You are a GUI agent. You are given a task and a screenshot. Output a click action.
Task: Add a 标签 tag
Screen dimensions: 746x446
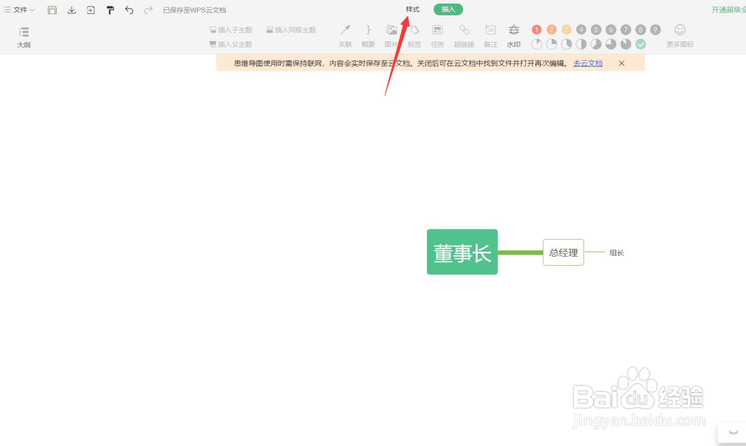414,36
